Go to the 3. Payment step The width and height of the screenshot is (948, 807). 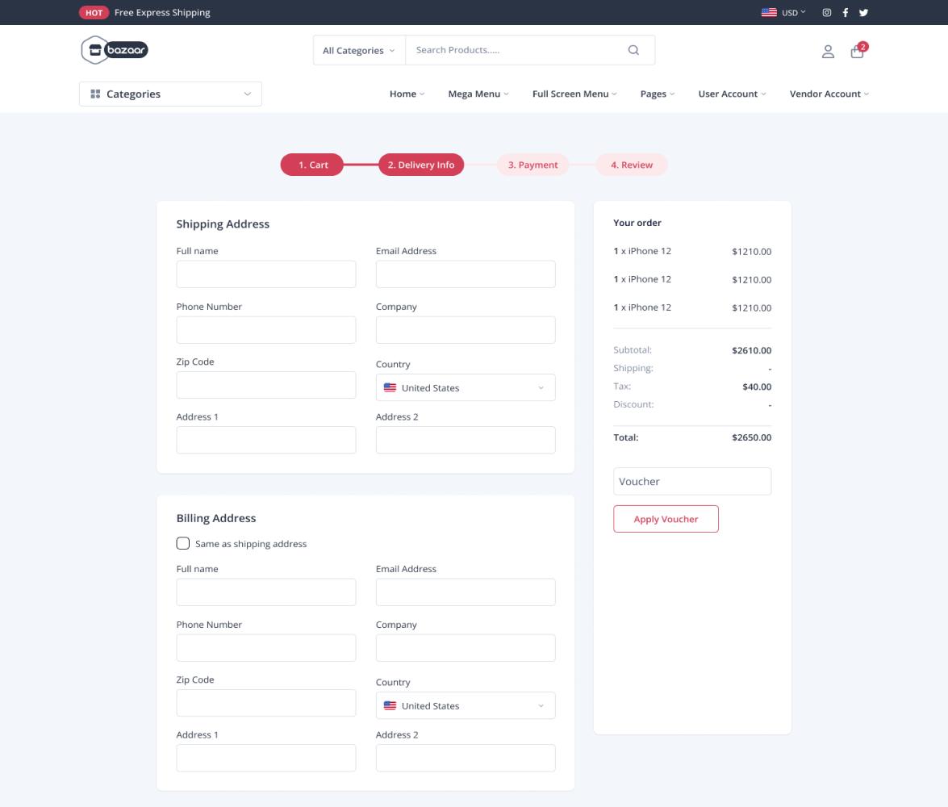(532, 165)
